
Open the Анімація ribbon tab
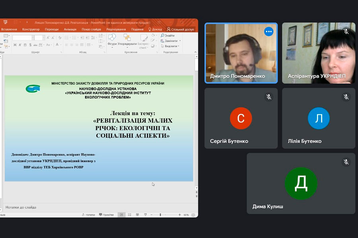70,29
